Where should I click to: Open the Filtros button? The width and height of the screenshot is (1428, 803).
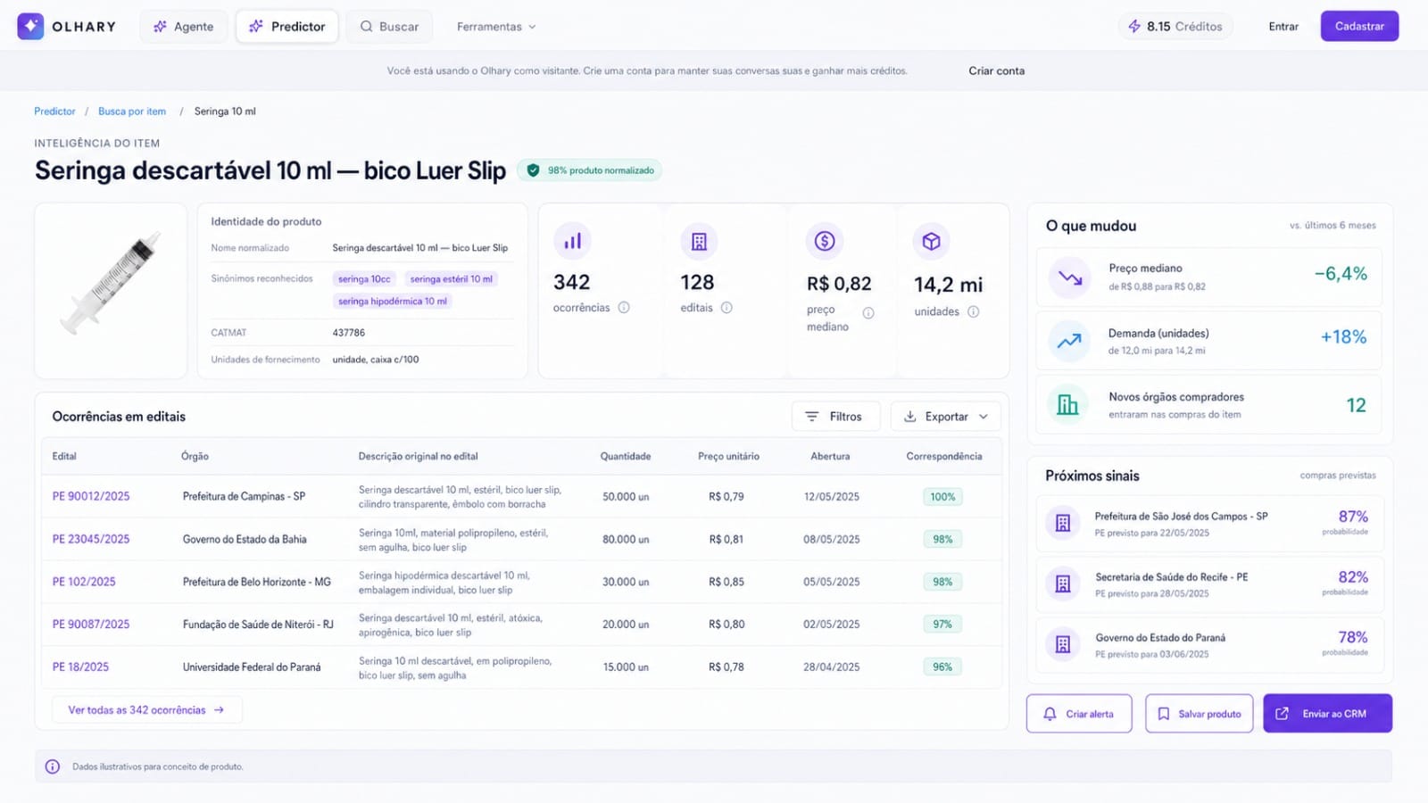point(835,417)
